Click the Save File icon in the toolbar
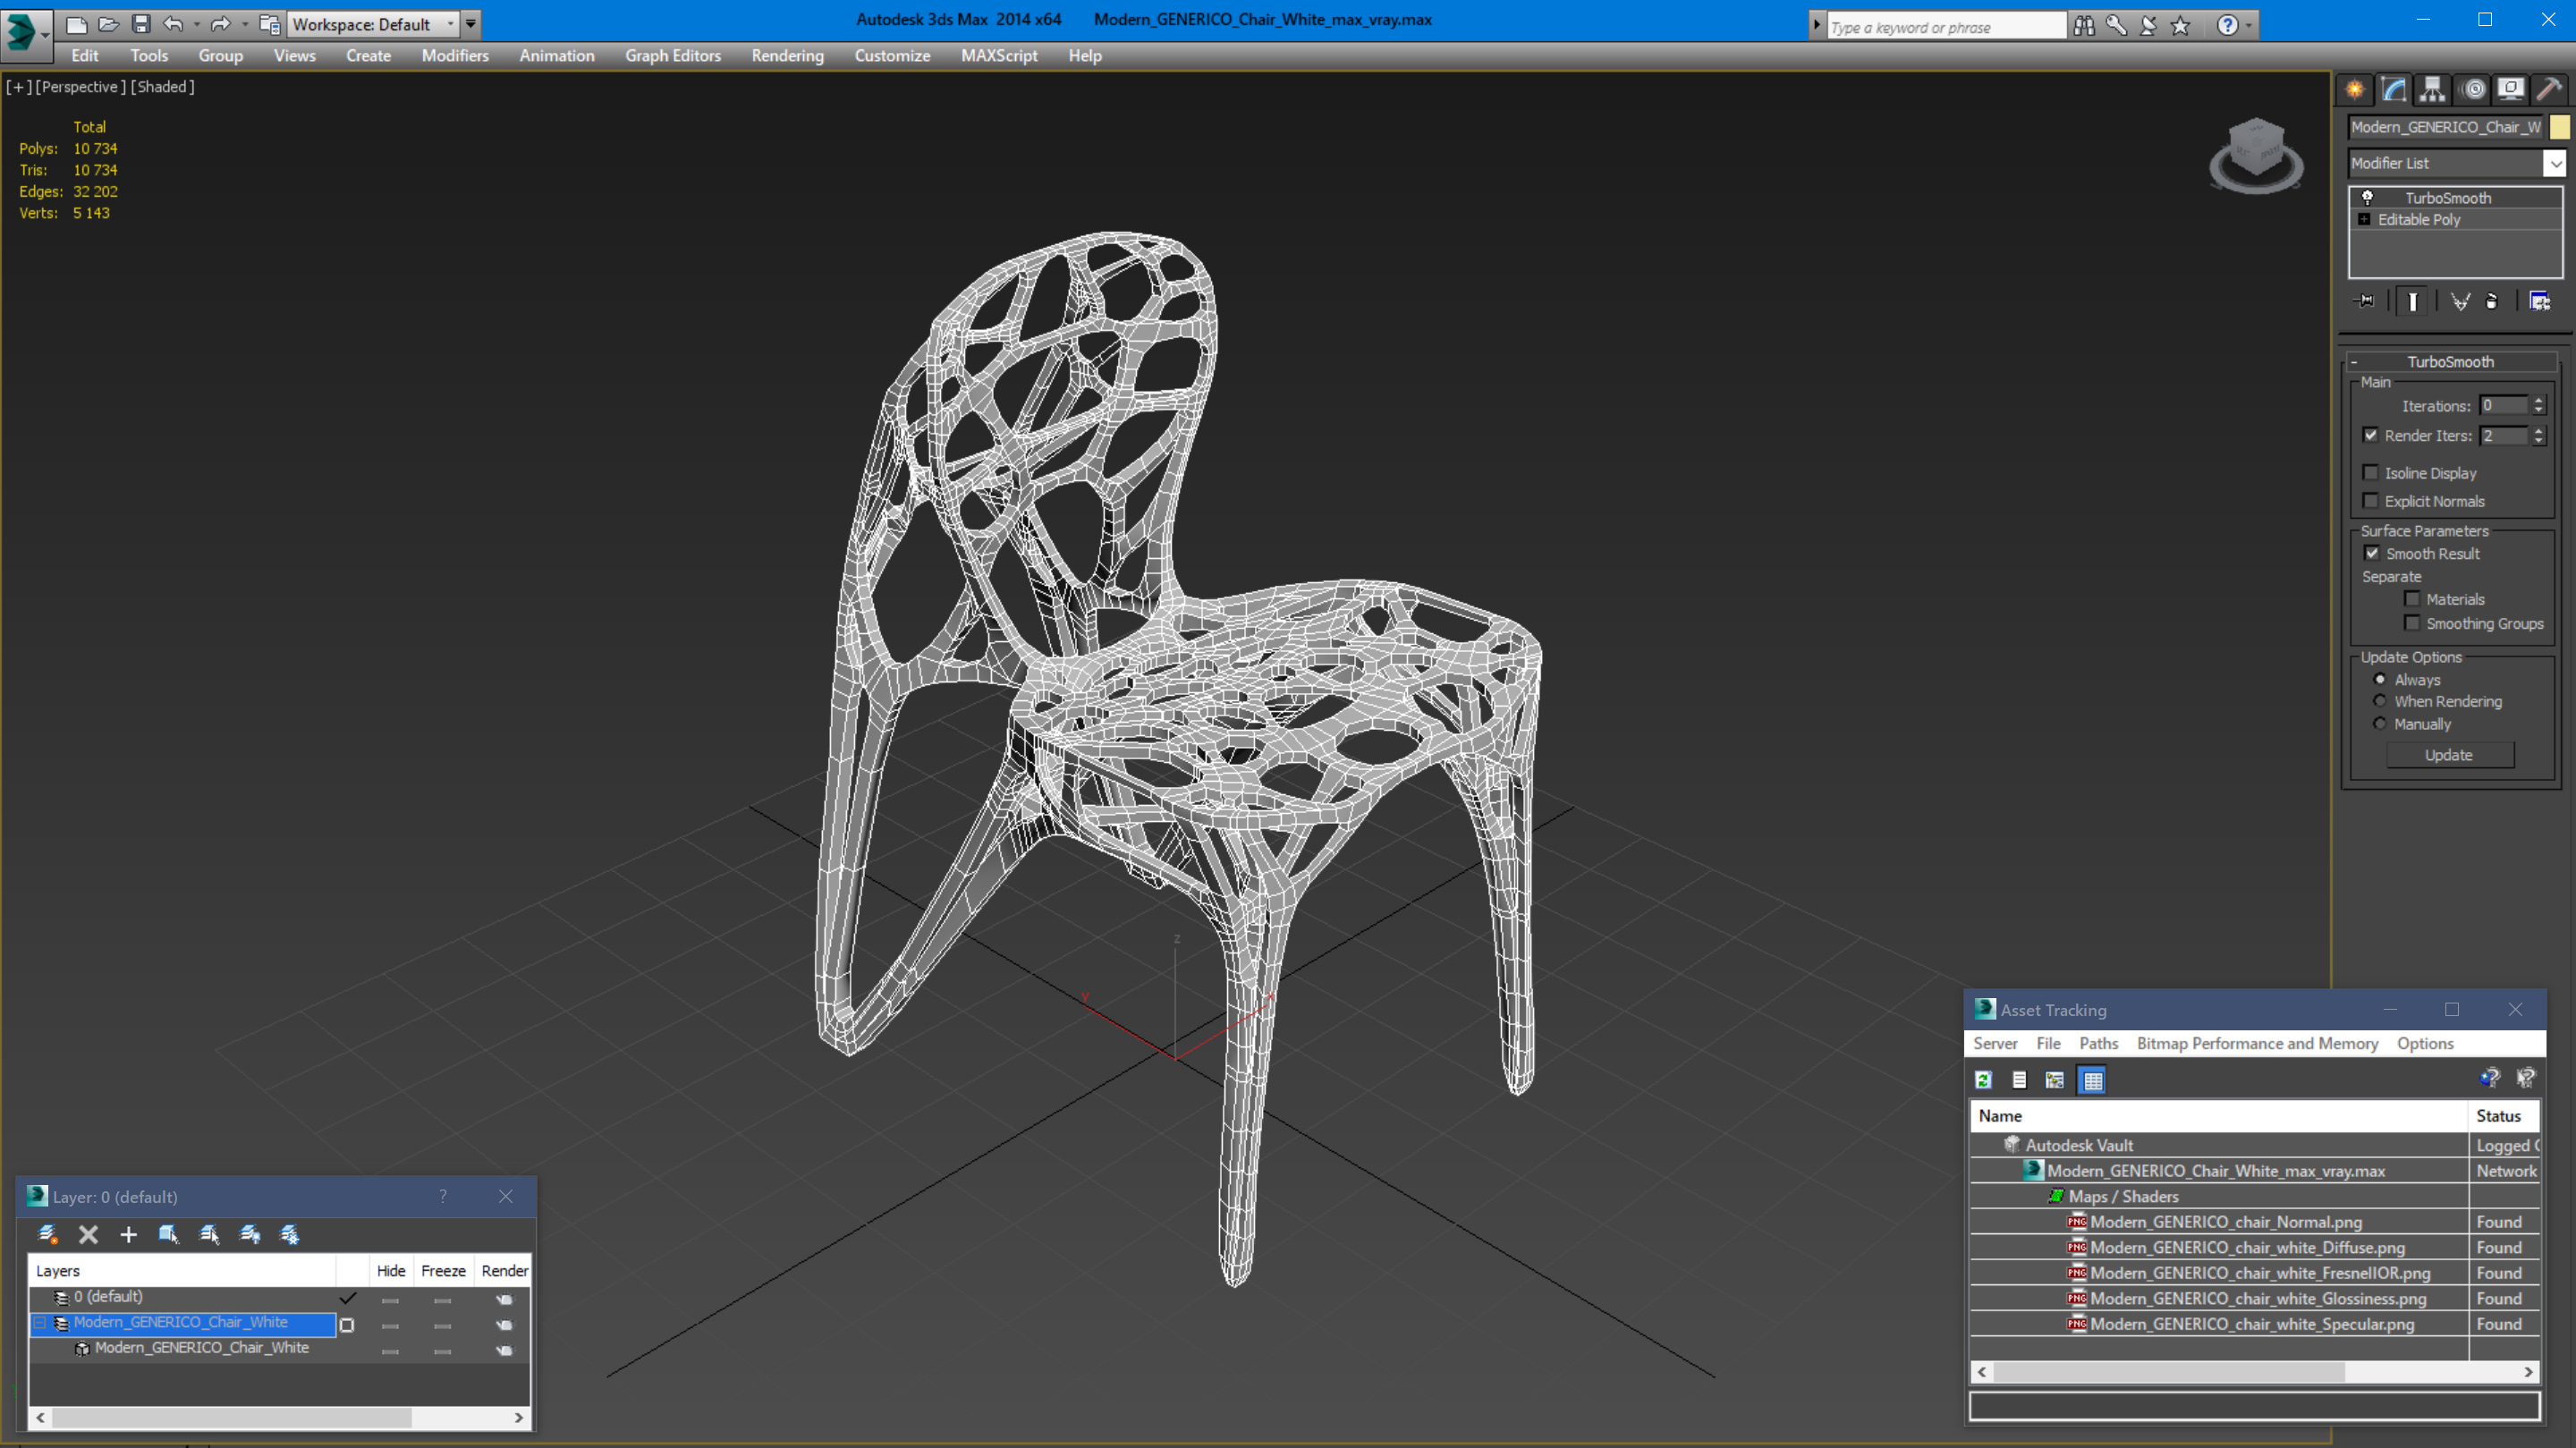 pos(141,24)
